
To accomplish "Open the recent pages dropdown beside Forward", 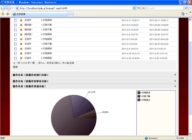I will tap(13, 8).
